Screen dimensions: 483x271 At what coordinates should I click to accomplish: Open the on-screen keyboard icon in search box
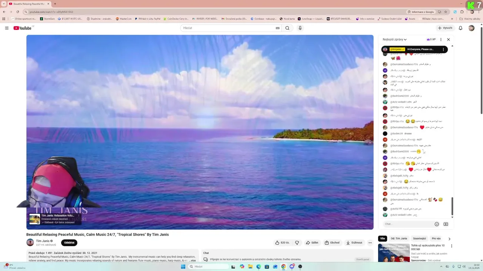(x=278, y=28)
